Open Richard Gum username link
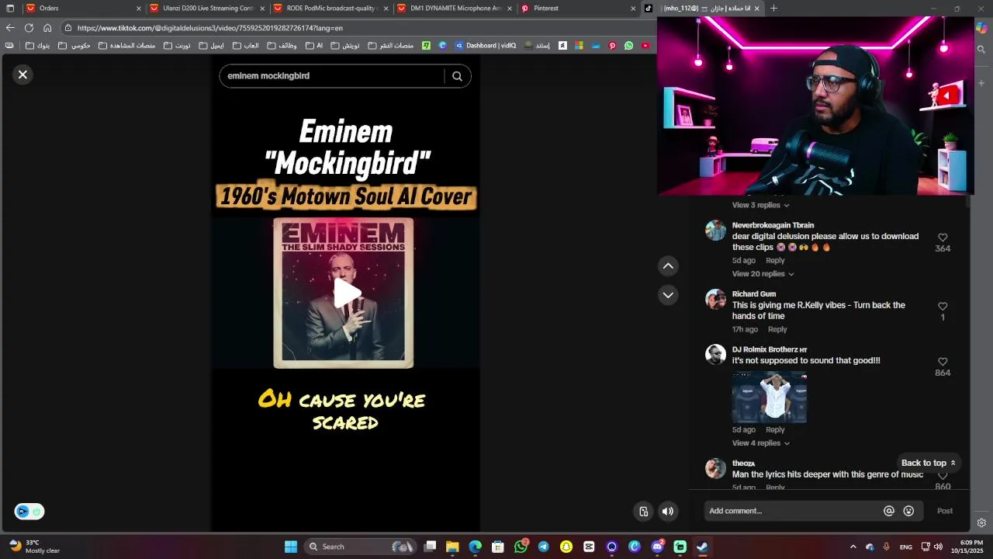Image resolution: width=993 pixels, height=559 pixels. click(754, 294)
